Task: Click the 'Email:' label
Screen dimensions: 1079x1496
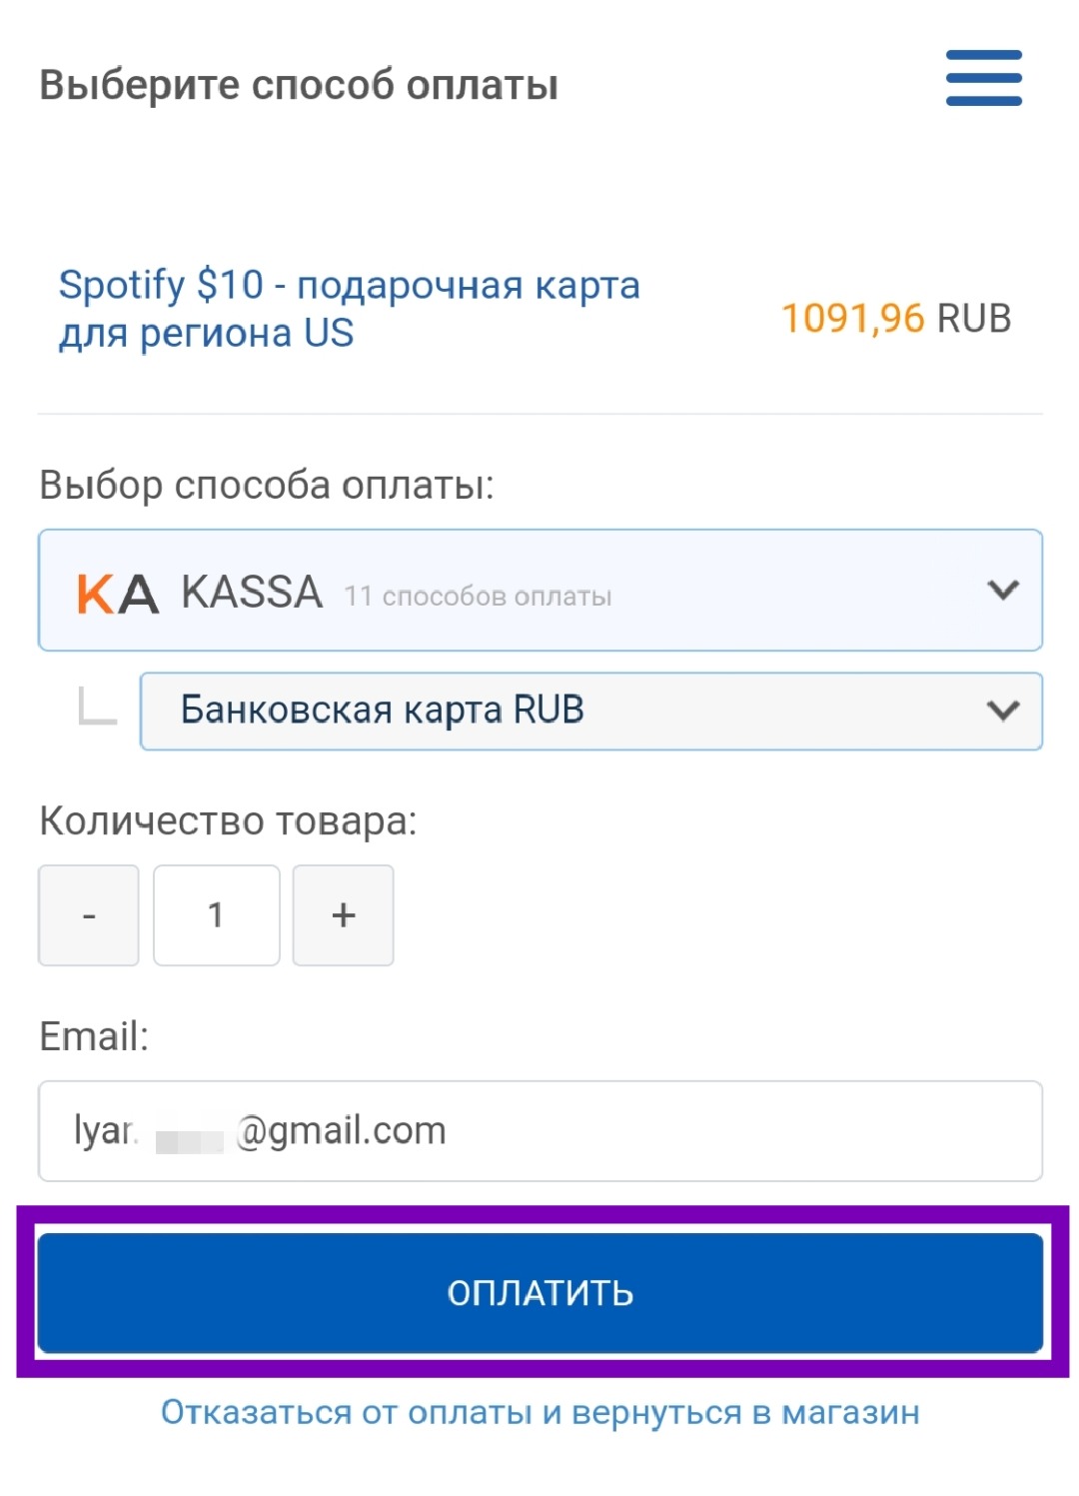Action: point(94,1036)
